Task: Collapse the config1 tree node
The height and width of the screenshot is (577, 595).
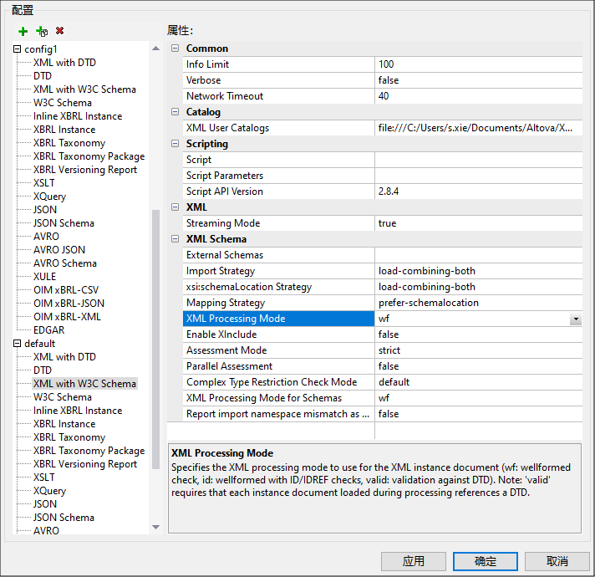Action: coord(17,49)
